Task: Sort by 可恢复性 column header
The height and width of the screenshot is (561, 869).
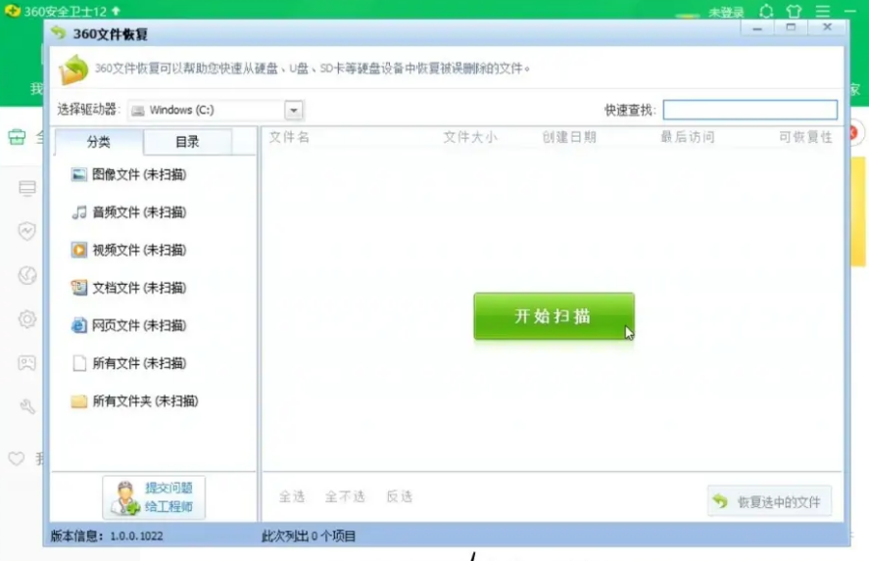Action: pos(806,137)
